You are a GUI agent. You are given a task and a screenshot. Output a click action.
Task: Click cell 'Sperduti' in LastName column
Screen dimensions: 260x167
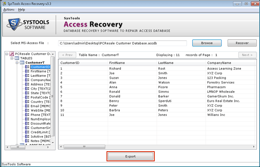[x=165, y=101]
